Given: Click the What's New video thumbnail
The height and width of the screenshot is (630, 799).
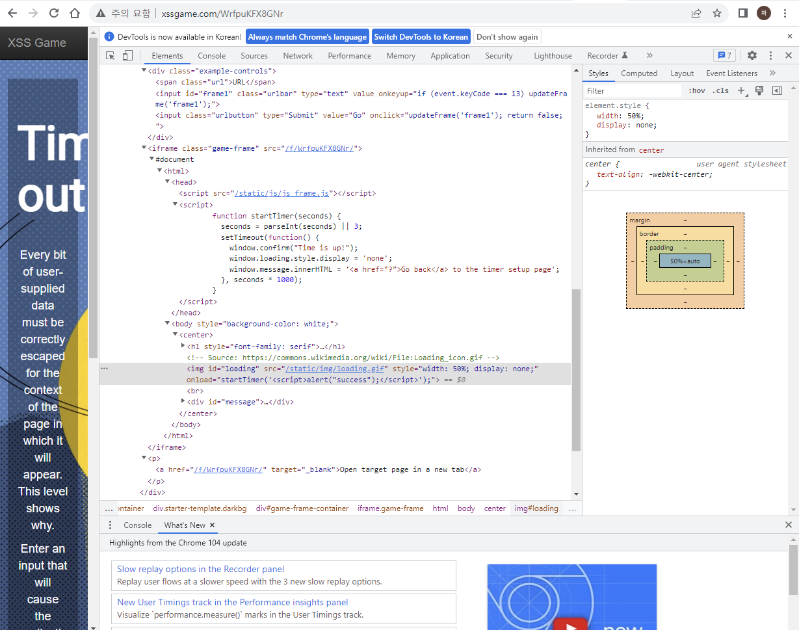Looking at the screenshot, I should [x=572, y=597].
